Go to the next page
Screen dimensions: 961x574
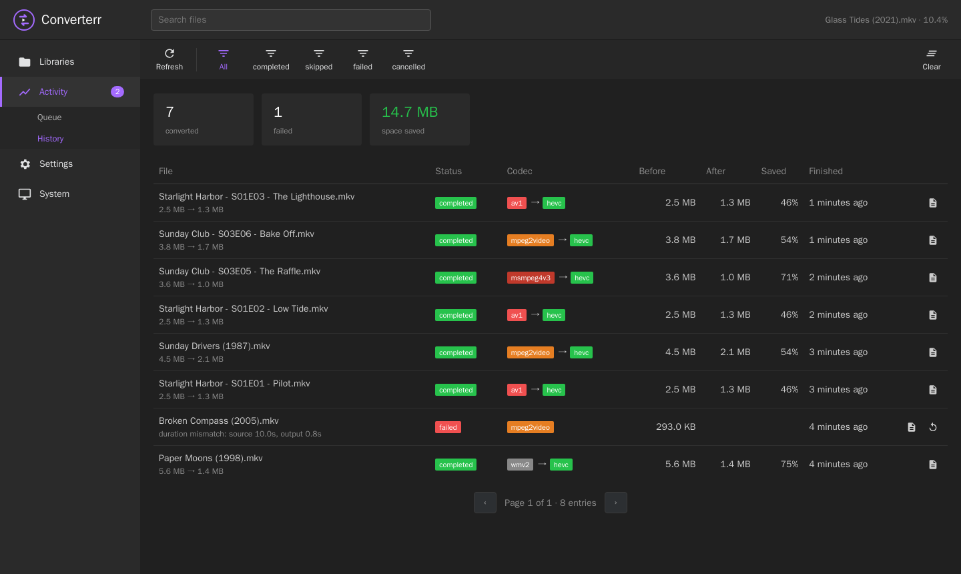tap(616, 503)
